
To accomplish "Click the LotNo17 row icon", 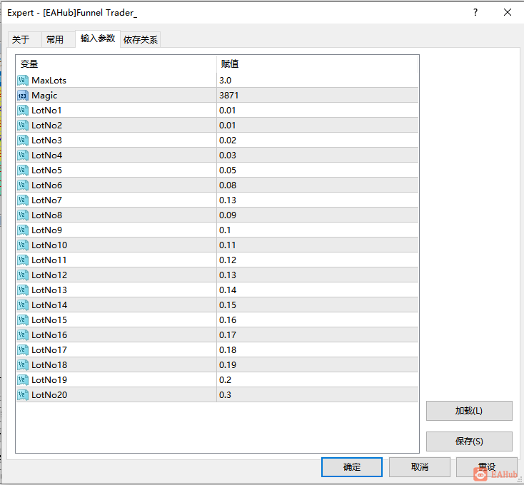I will coord(23,350).
